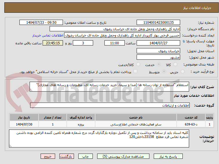Click the پاسخ به نیاز button
This screenshot has width=219, height=164.
[168, 156]
